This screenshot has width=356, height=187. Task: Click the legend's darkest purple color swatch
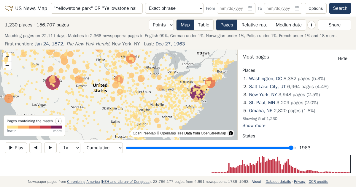click(x=56, y=127)
